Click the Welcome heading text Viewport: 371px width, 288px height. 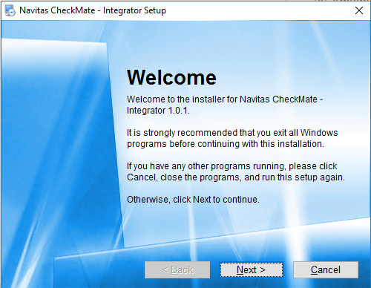[x=171, y=78]
